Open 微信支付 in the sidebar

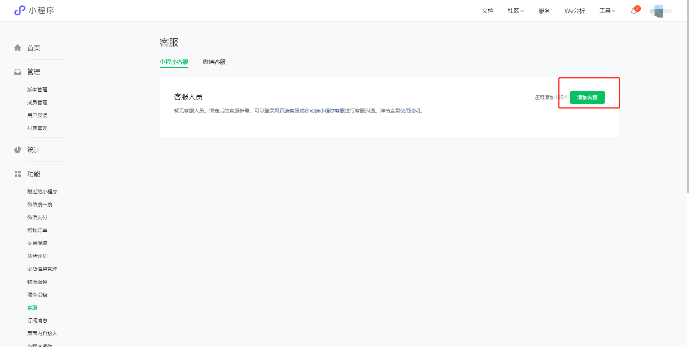[37, 217]
